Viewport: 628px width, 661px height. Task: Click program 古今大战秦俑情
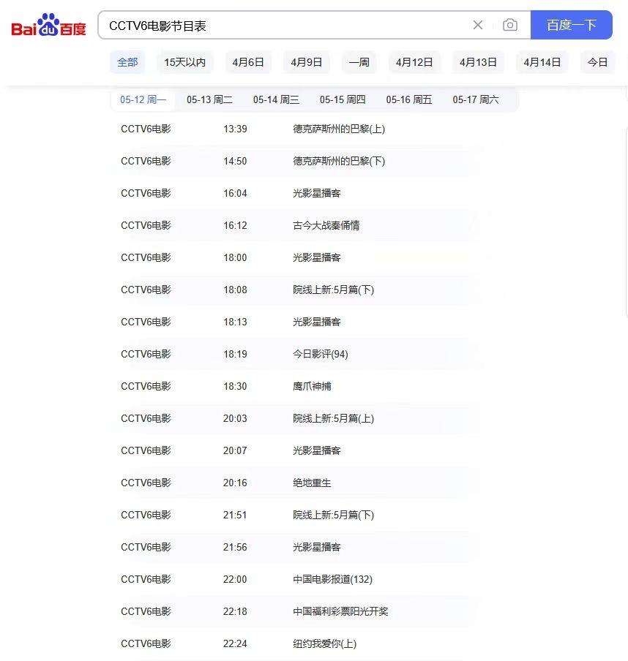click(x=326, y=225)
